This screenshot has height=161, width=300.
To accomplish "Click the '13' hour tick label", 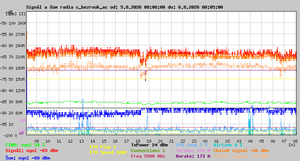I will (x=81, y=141).
